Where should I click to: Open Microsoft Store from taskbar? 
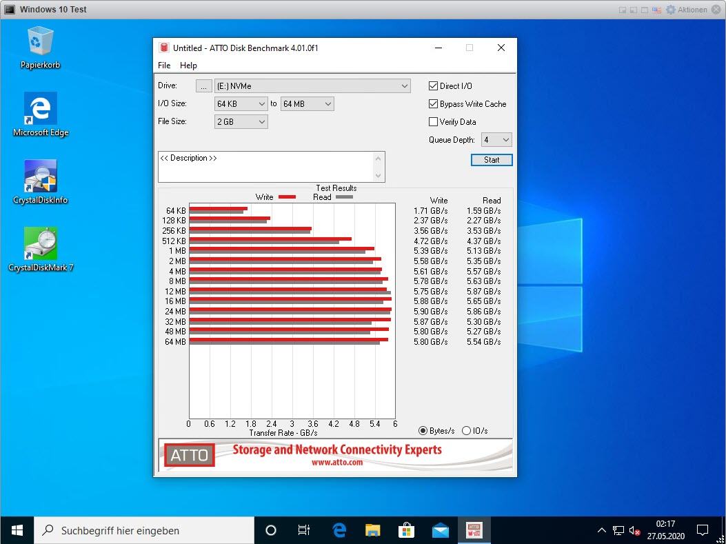[406, 530]
